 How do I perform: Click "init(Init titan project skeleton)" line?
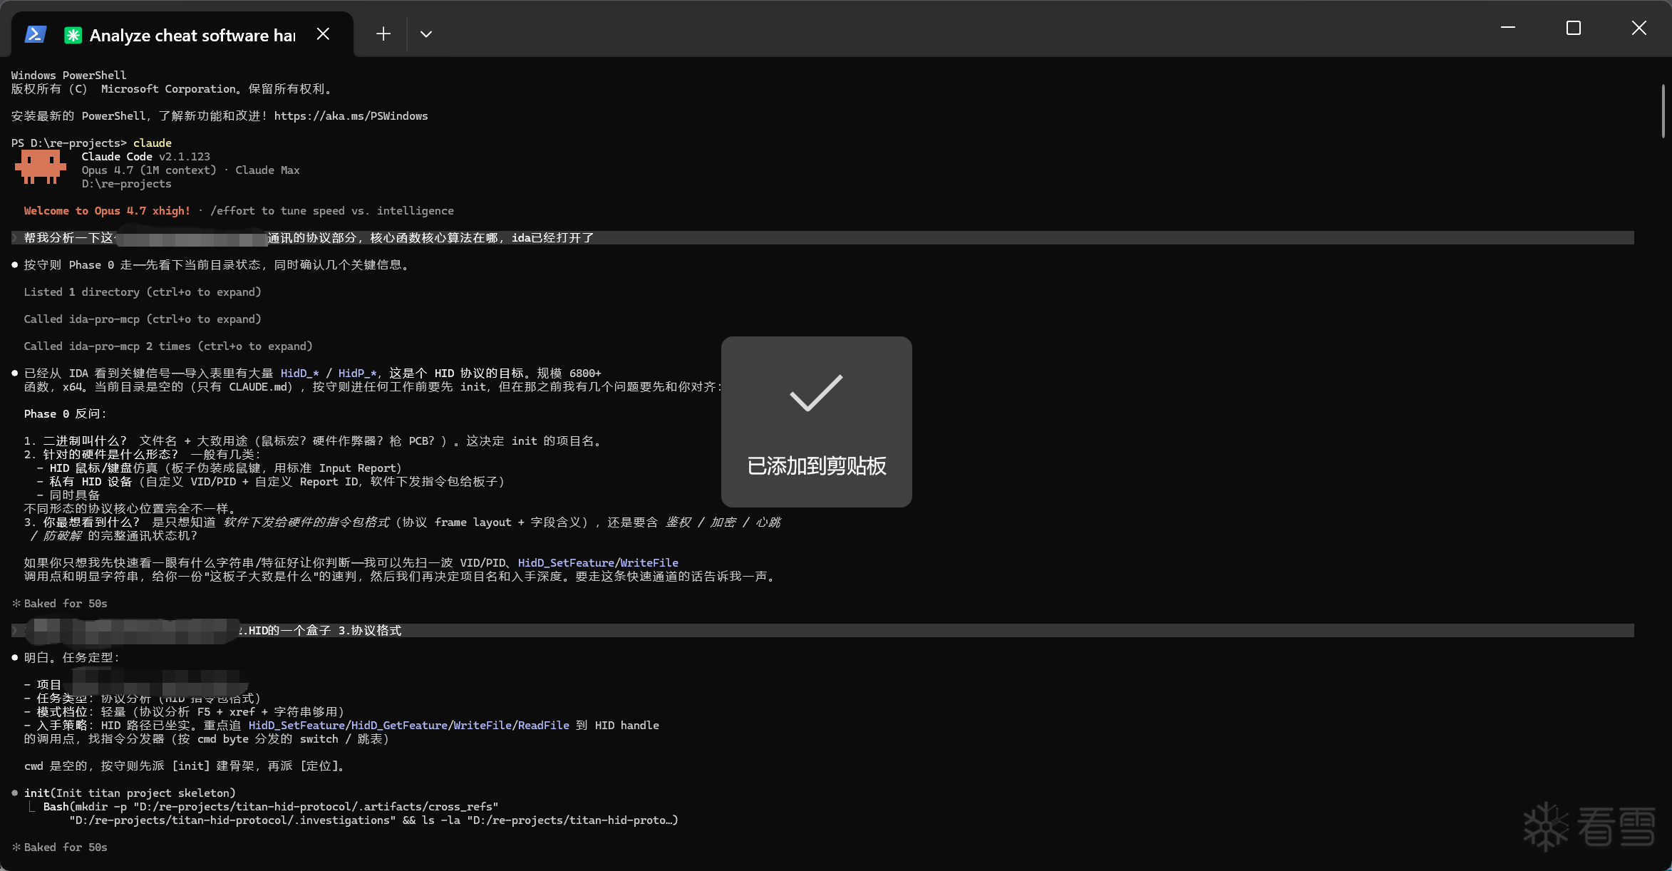point(130,793)
